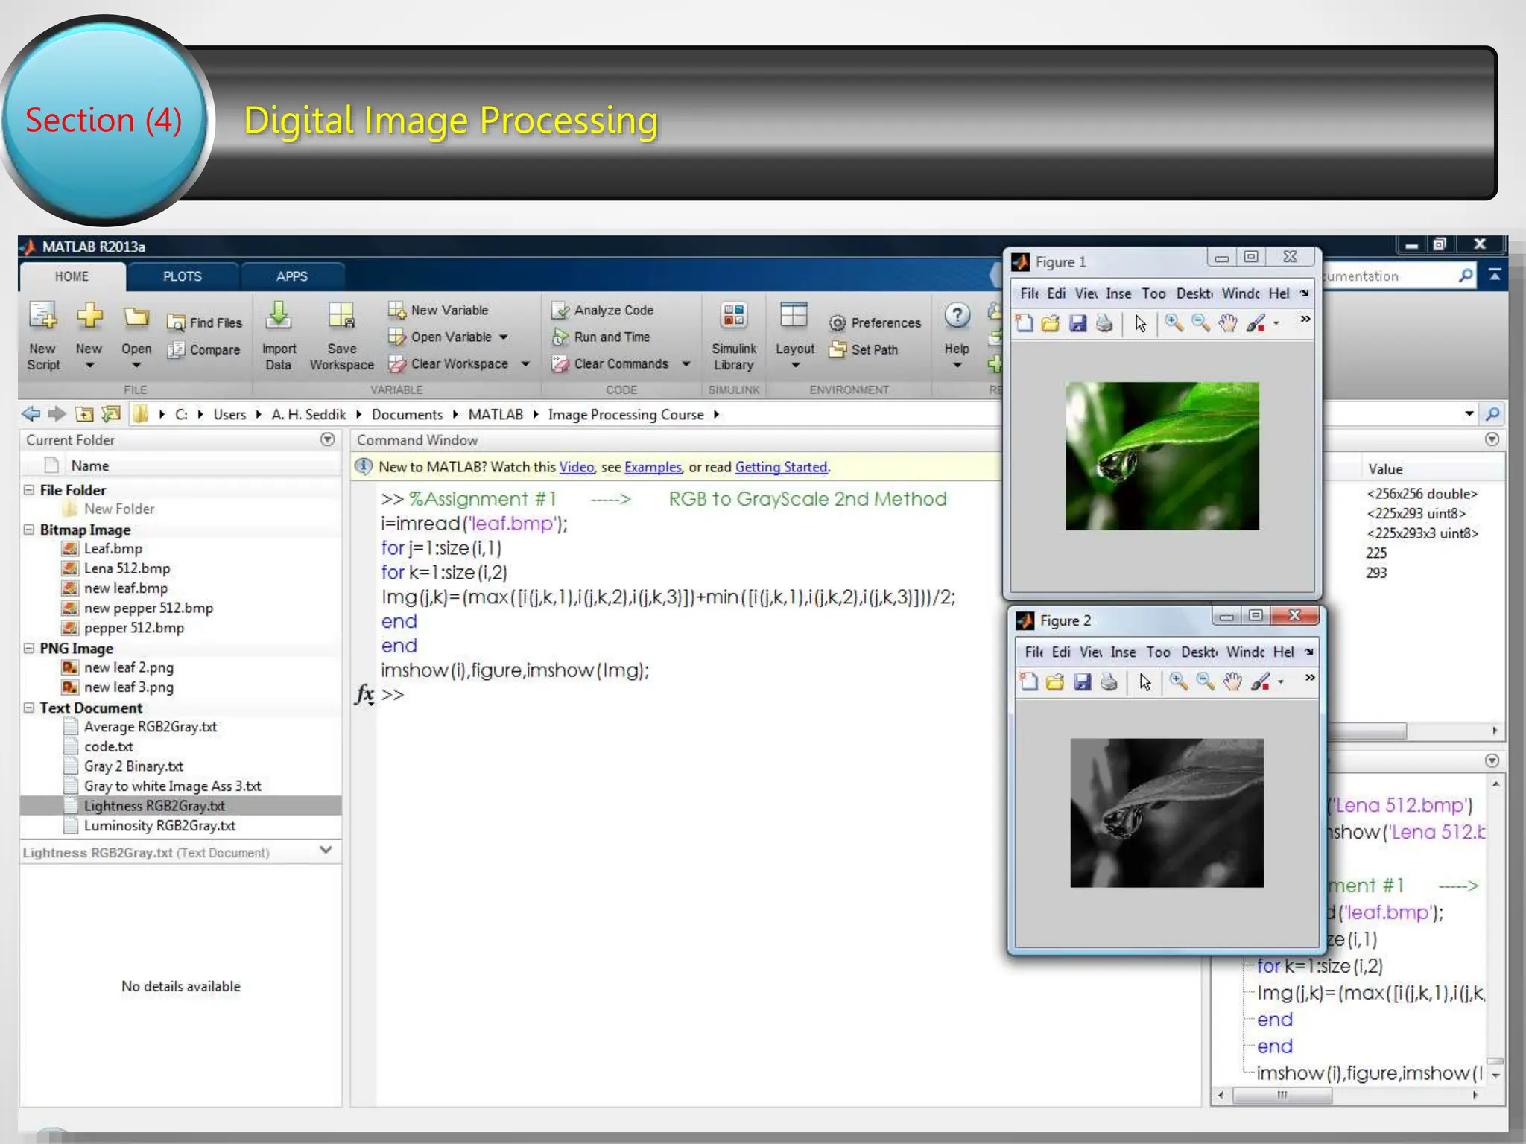The image size is (1526, 1144).
Task: Switch to the PLOTS tab
Action: [182, 276]
